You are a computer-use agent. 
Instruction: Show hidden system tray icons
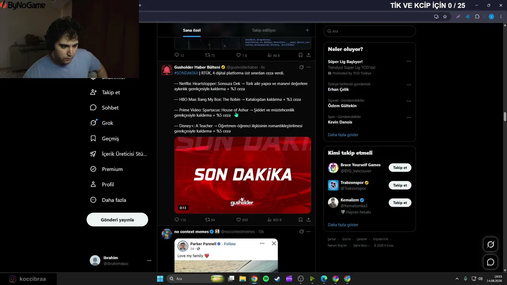click(457, 279)
